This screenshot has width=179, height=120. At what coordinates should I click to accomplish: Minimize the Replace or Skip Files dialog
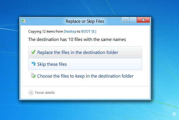[x=125, y=20]
